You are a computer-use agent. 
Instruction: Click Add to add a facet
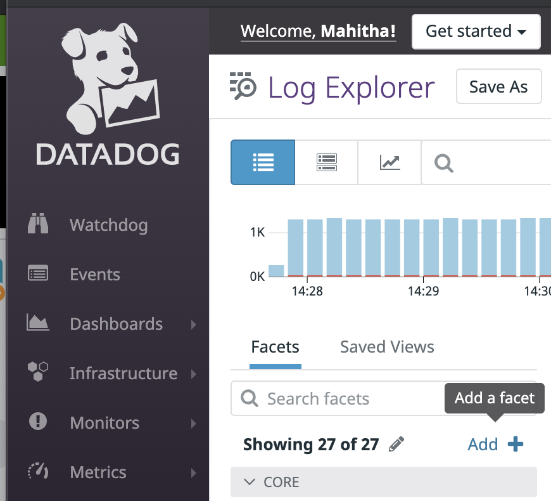495,445
